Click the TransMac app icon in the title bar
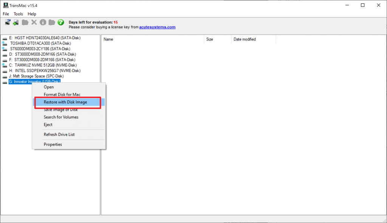Image resolution: width=387 pixels, height=223 pixels. (x=5, y=5)
